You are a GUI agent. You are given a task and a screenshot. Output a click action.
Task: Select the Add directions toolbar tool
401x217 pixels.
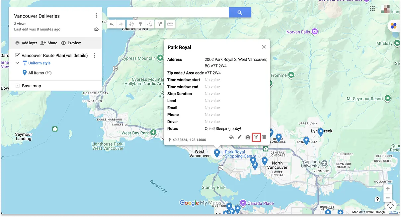[x=160, y=24]
